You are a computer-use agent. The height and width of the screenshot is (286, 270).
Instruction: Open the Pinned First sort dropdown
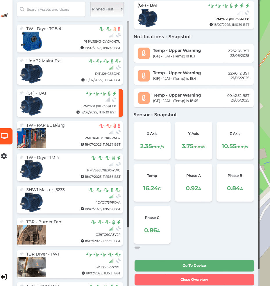[107, 9]
